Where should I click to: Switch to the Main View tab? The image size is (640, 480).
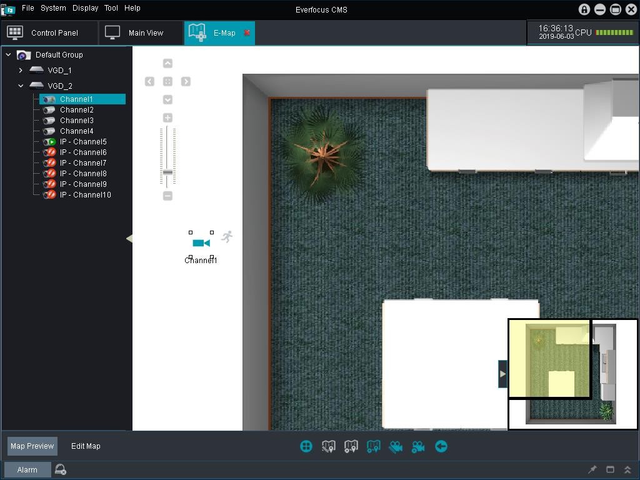click(x=146, y=33)
